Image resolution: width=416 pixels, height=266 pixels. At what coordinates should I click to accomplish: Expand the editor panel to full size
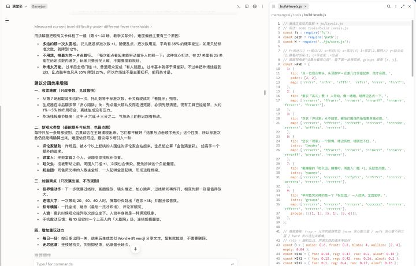pos(403,6)
